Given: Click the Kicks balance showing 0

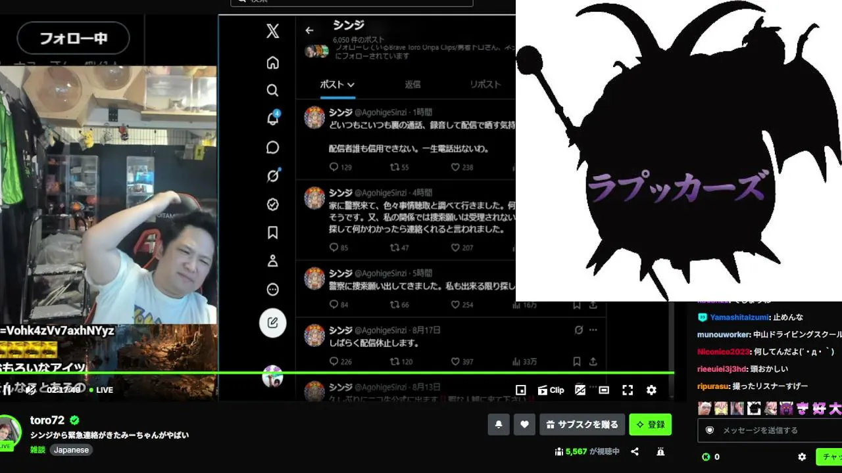Looking at the screenshot, I should [710, 457].
